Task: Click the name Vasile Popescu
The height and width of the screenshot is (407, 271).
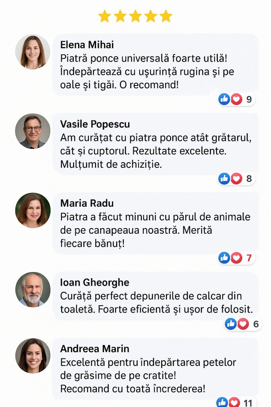Action: pyautogui.click(x=95, y=124)
